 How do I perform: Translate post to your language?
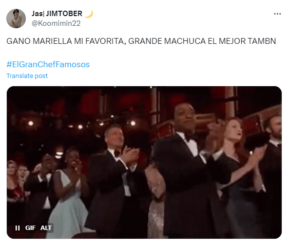pos(27,76)
